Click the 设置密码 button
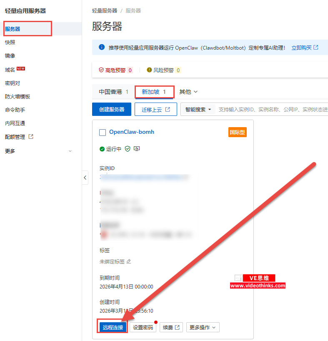 click(x=143, y=327)
